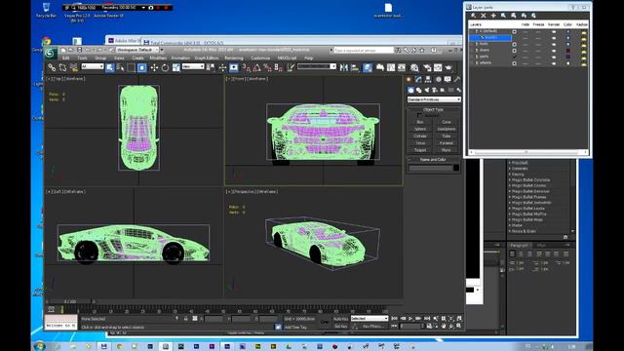Screen dimensions: 624x351
Task: Create new layer in Layer window
Action: tap(473, 16)
